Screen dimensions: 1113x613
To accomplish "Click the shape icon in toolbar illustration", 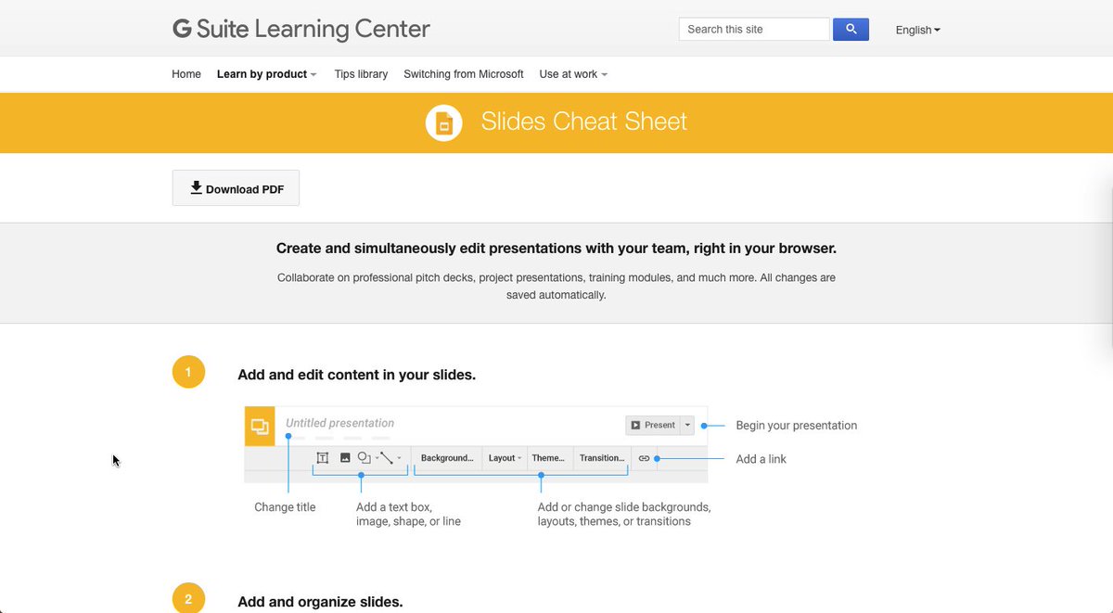I will click(365, 458).
